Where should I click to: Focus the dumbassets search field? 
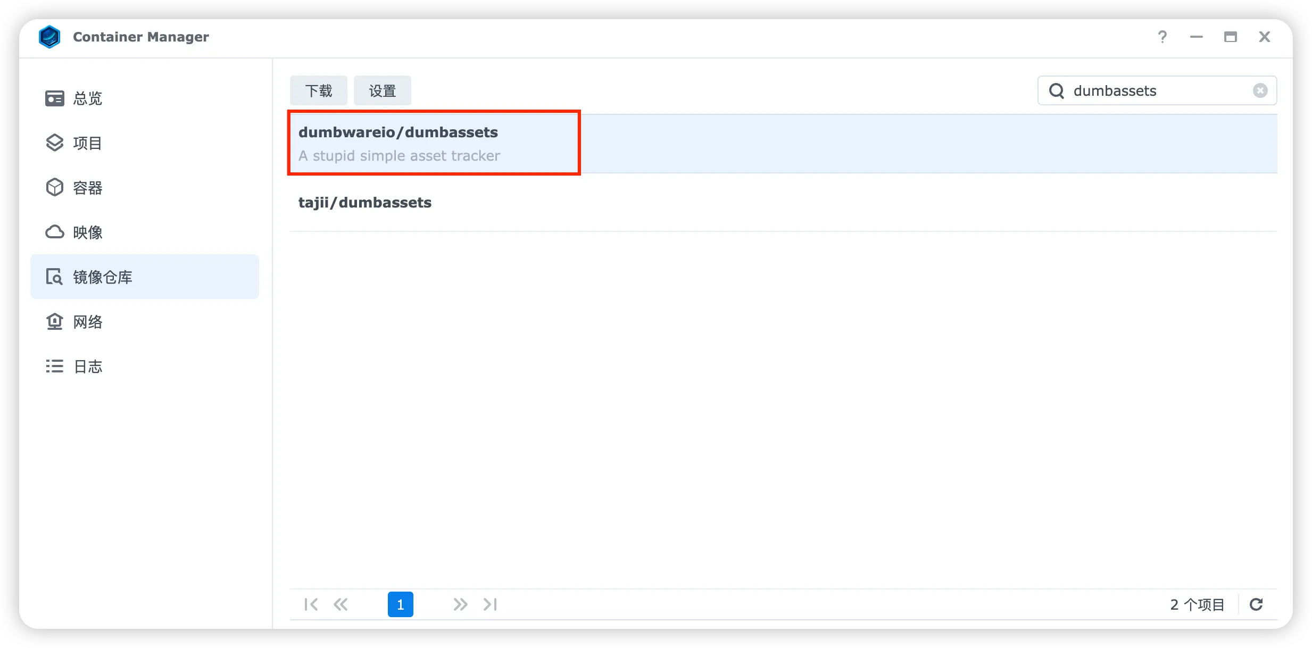pyautogui.click(x=1157, y=91)
